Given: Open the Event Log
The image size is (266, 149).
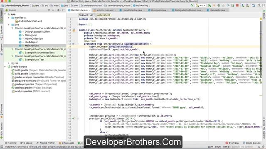Looking at the screenshot, I should (232, 143).
